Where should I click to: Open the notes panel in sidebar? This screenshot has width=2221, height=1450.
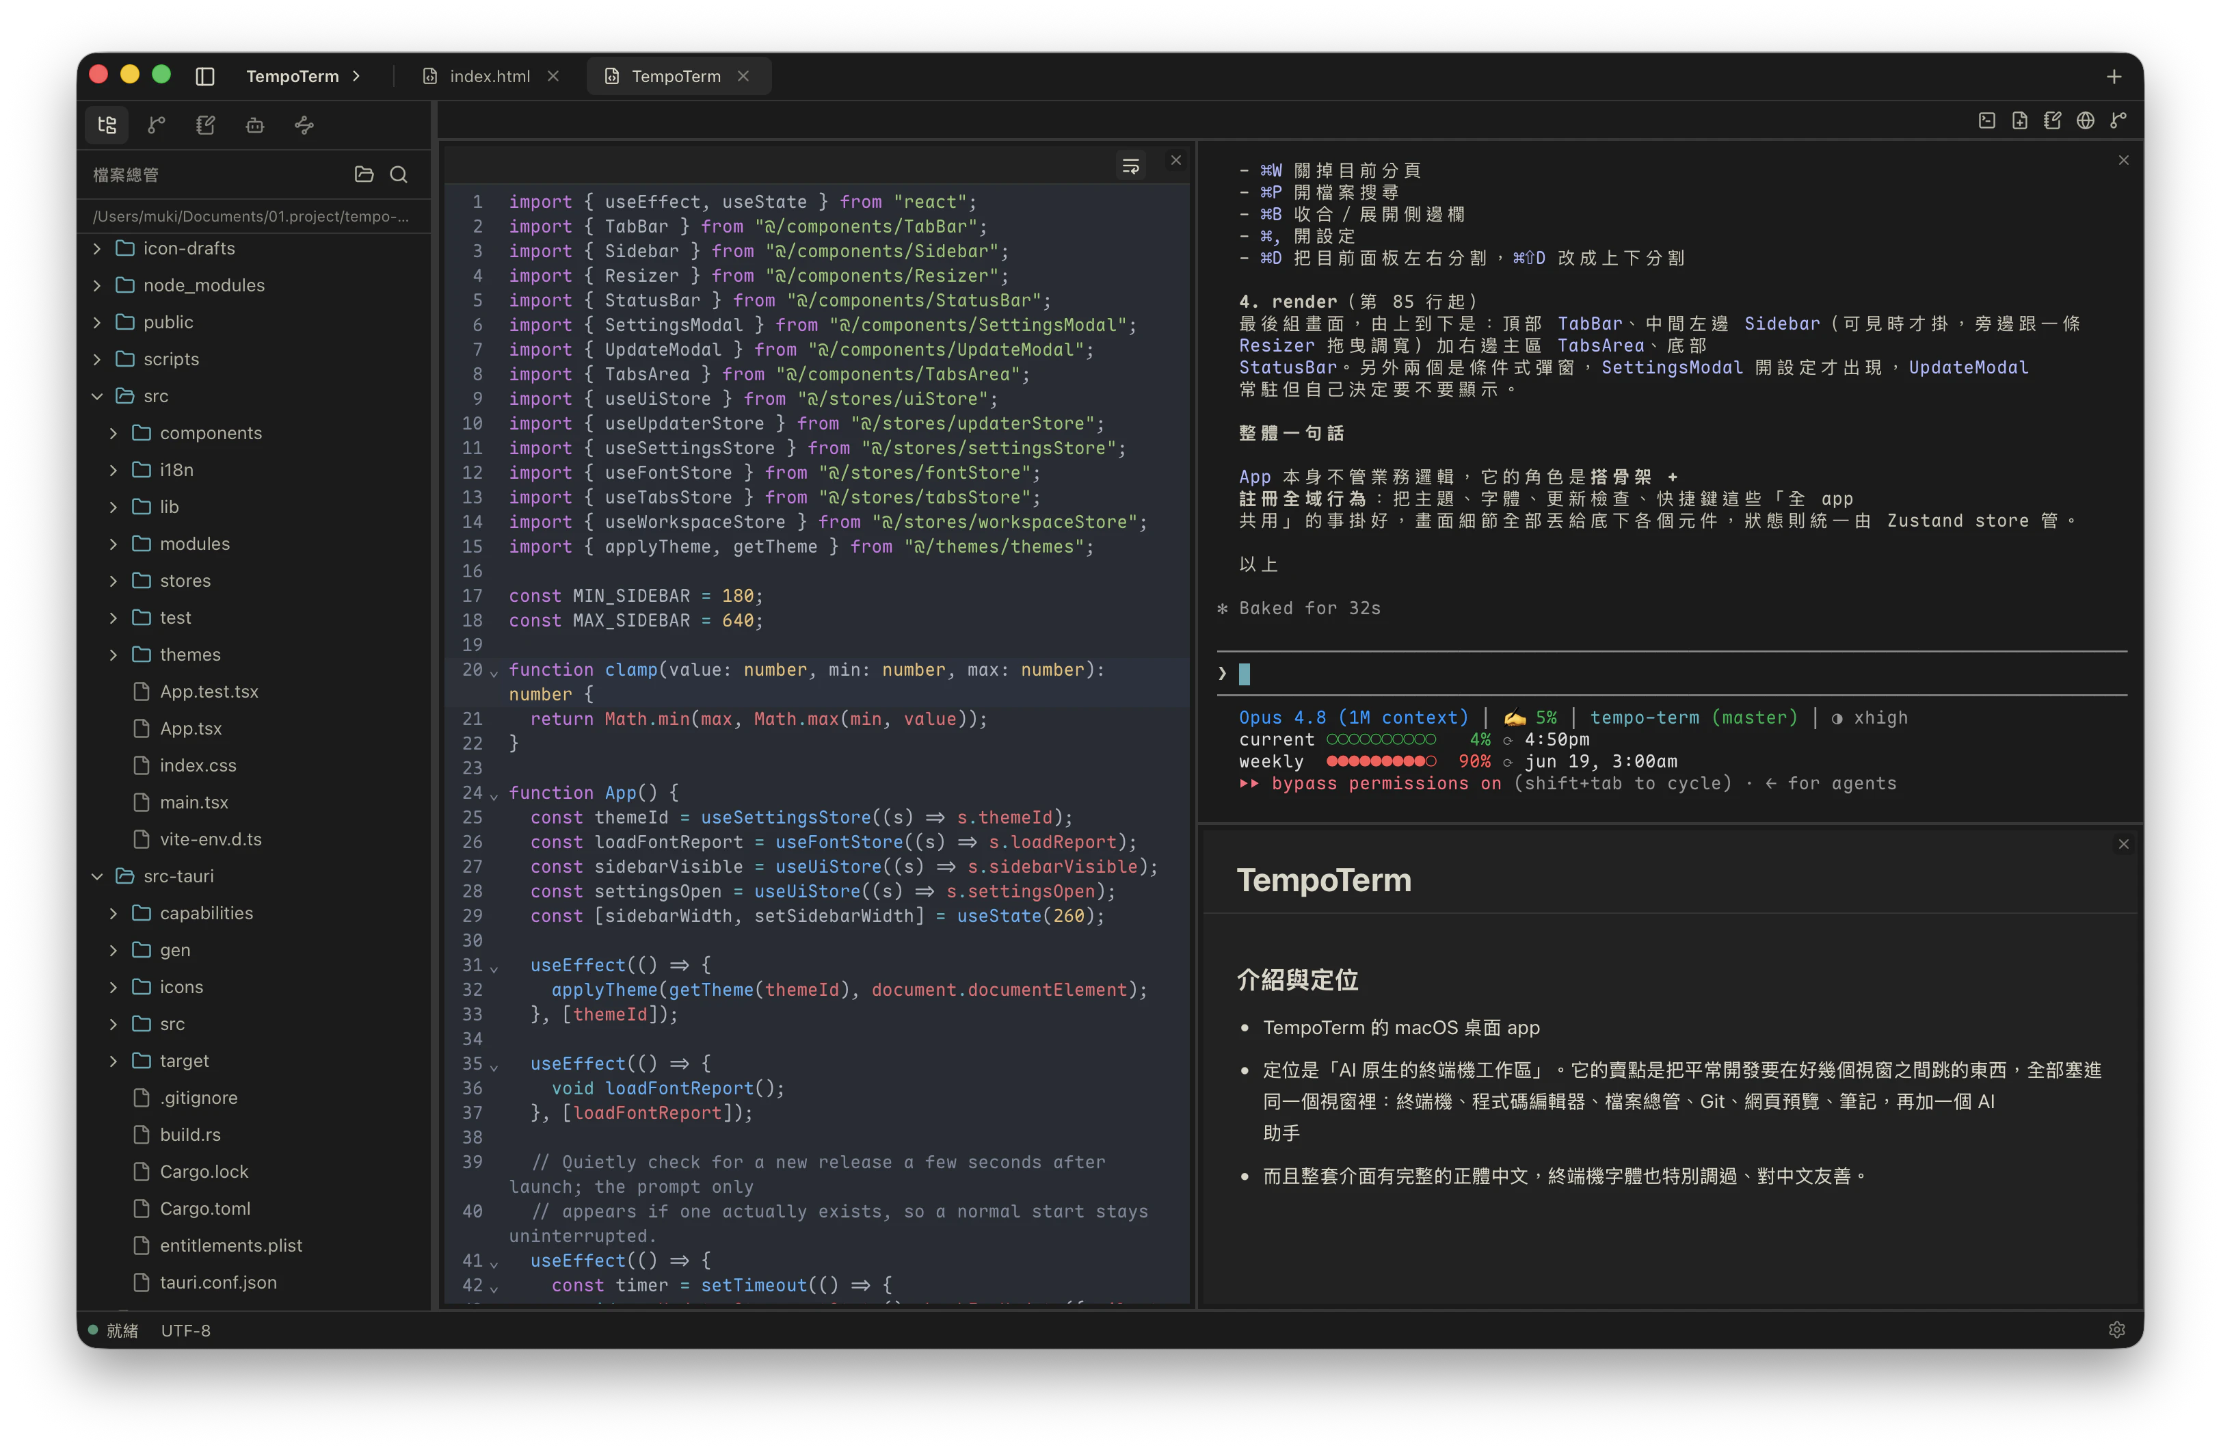[x=205, y=125]
